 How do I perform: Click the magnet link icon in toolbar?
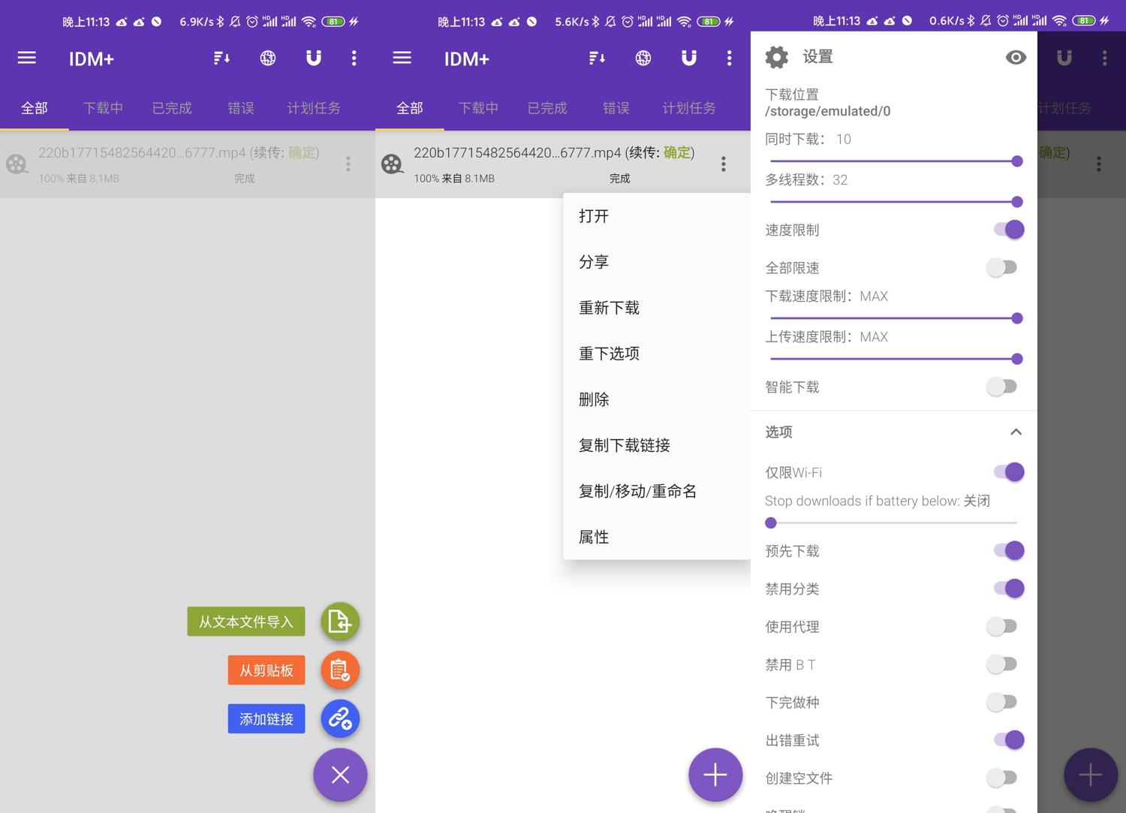(313, 58)
